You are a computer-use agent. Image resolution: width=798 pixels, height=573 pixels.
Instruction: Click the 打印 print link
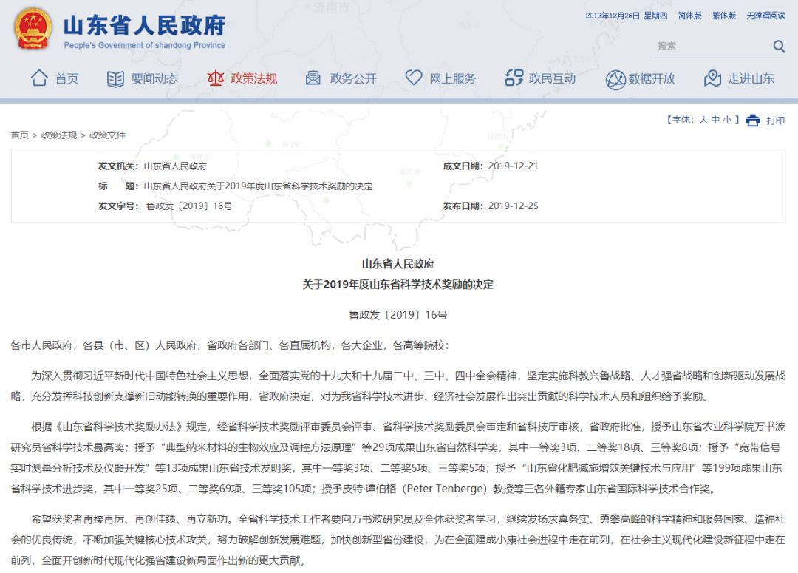[x=776, y=121]
